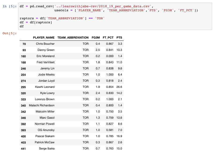The width and height of the screenshot is (214, 154).
Task: Click the TEAM_ABBREVIATION column header
Action: coord(73,37)
